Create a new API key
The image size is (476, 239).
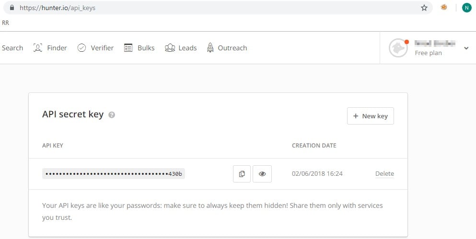(370, 116)
